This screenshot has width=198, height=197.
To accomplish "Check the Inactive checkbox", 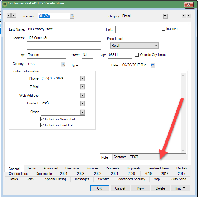I will click(x=163, y=29).
